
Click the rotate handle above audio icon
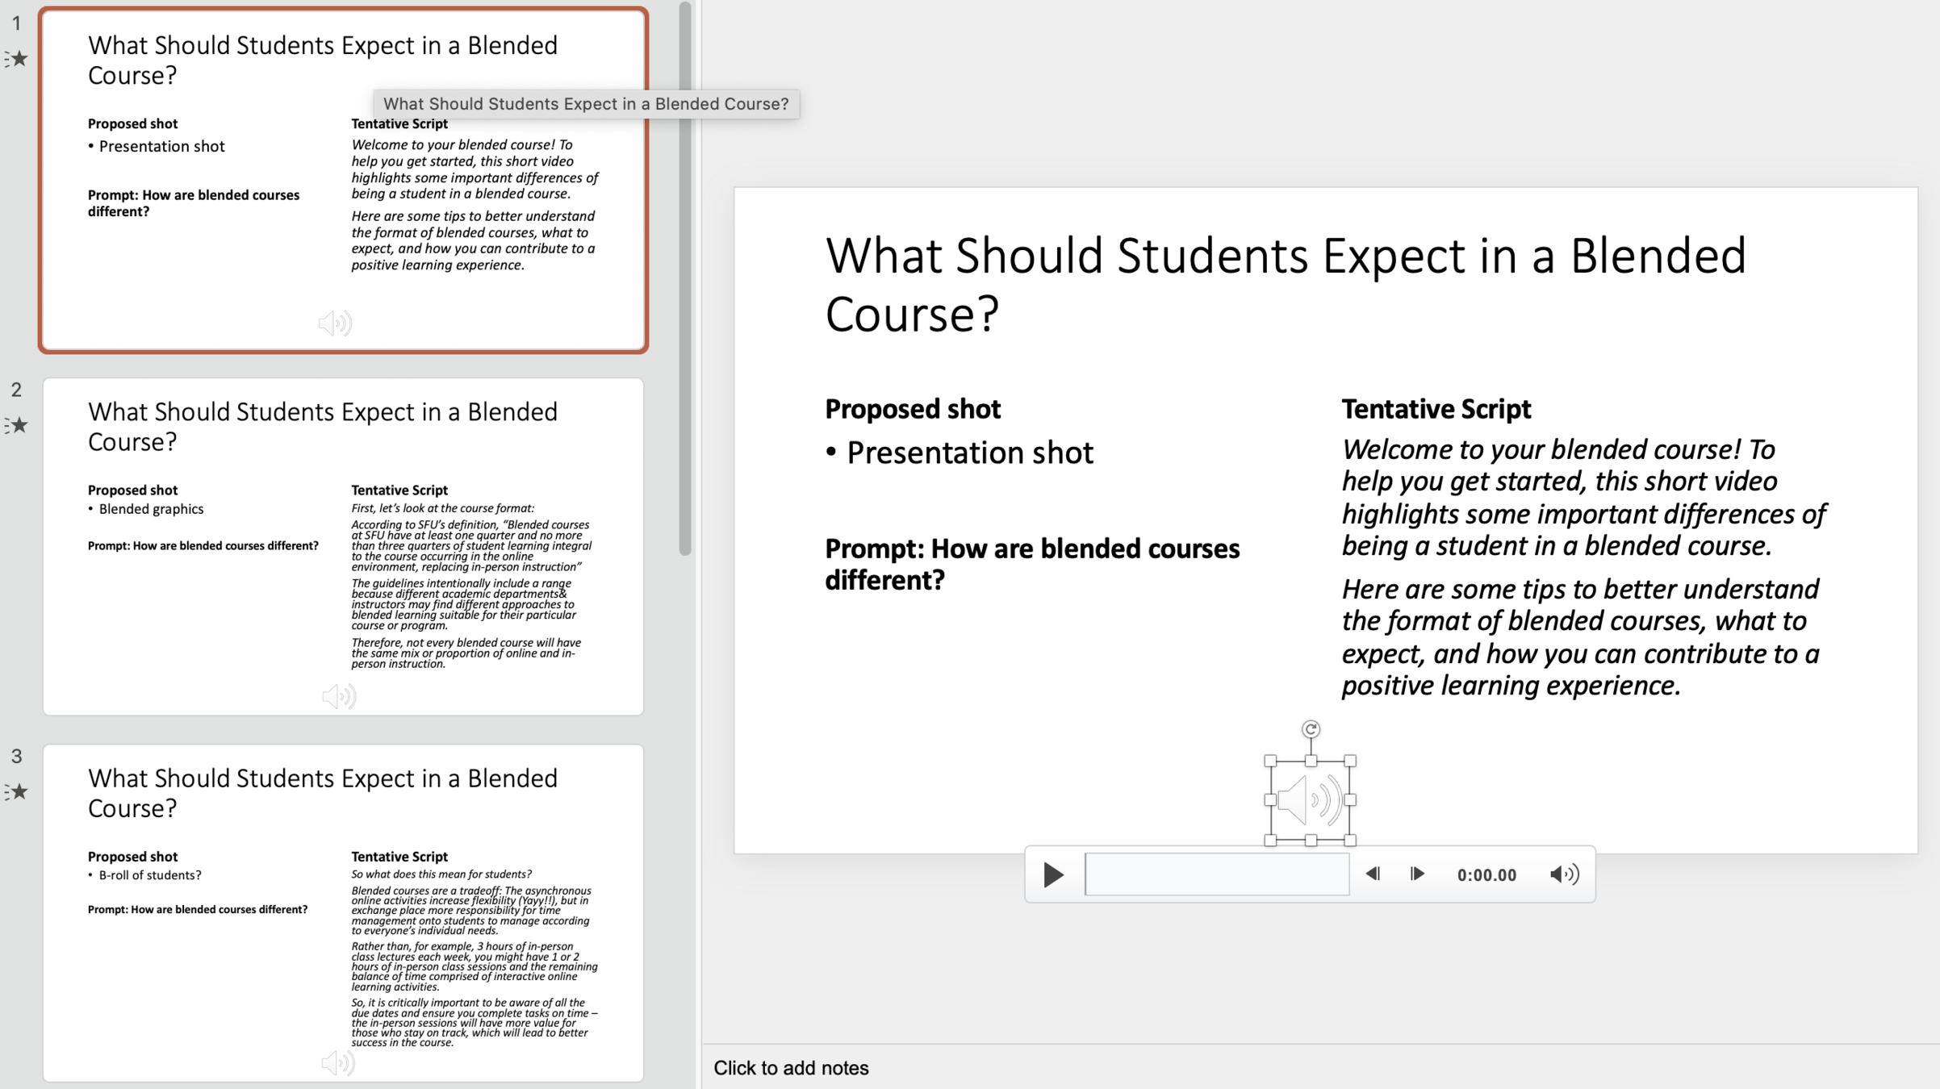tap(1311, 729)
